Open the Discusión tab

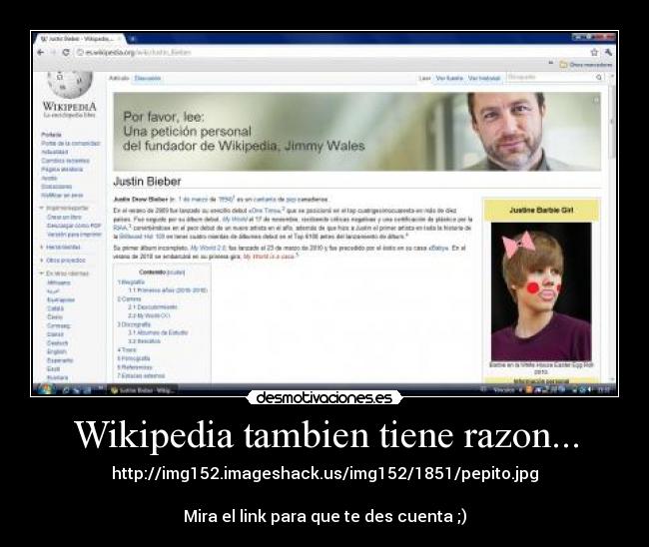(148, 78)
